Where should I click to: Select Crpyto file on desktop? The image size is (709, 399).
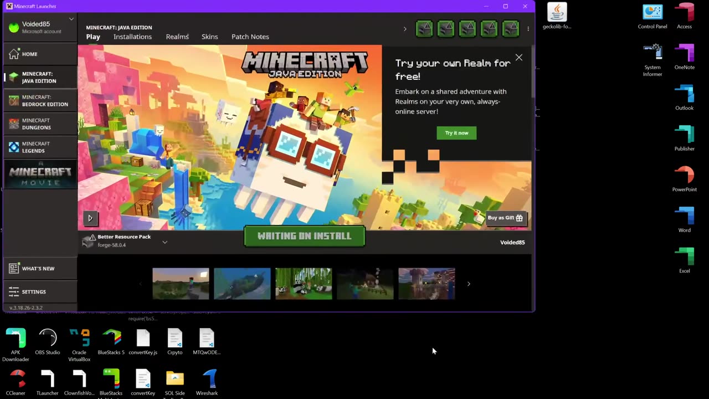click(x=174, y=341)
